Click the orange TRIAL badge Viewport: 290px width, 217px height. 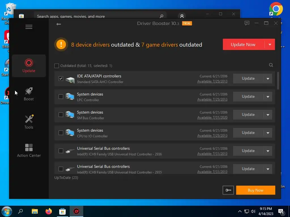point(187,23)
